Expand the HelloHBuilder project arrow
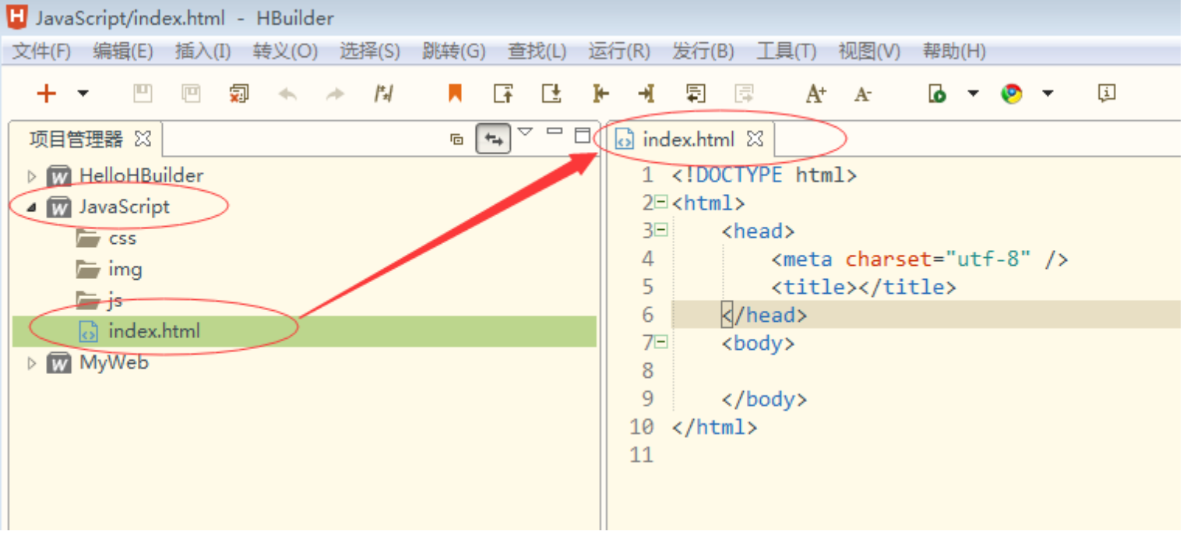1201x533 pixels. tap(32, 176)
